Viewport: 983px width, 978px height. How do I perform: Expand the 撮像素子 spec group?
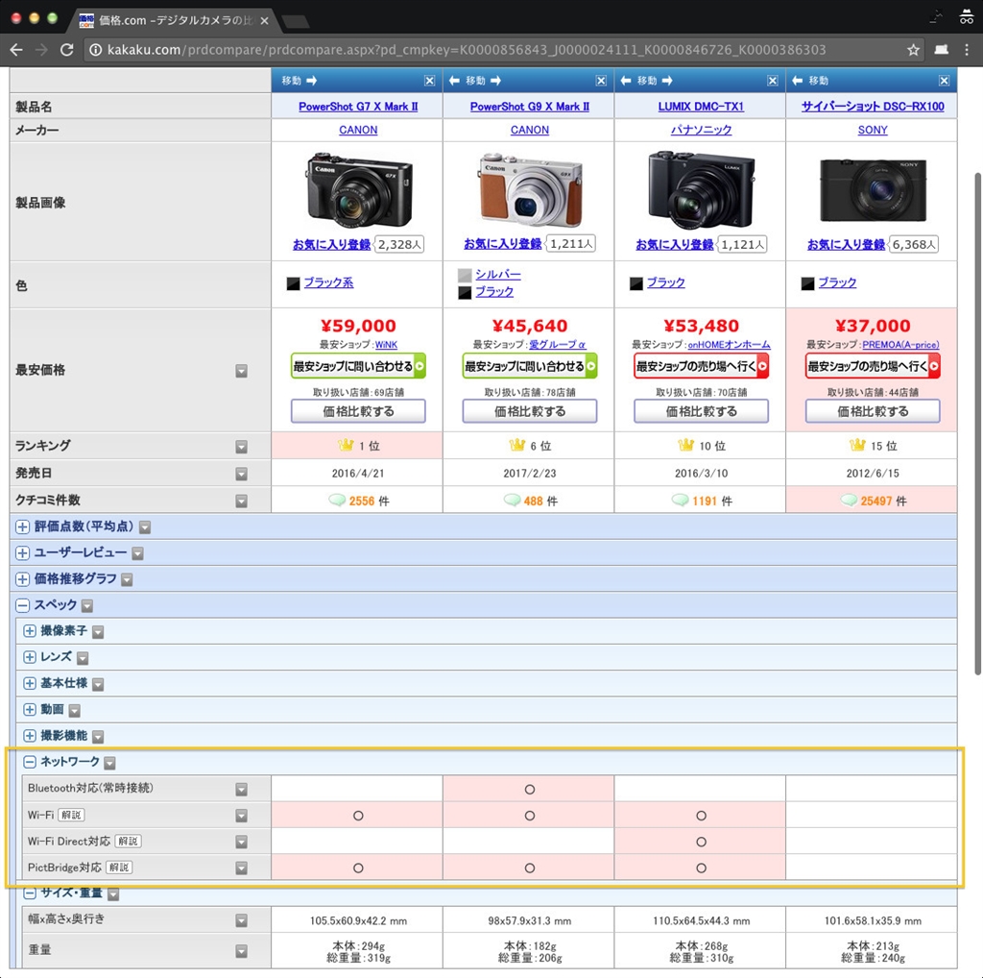(30, 631)
